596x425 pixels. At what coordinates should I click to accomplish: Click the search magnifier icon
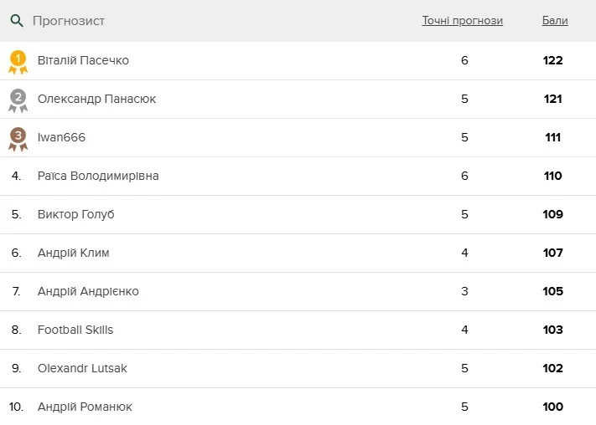point(17,21)
